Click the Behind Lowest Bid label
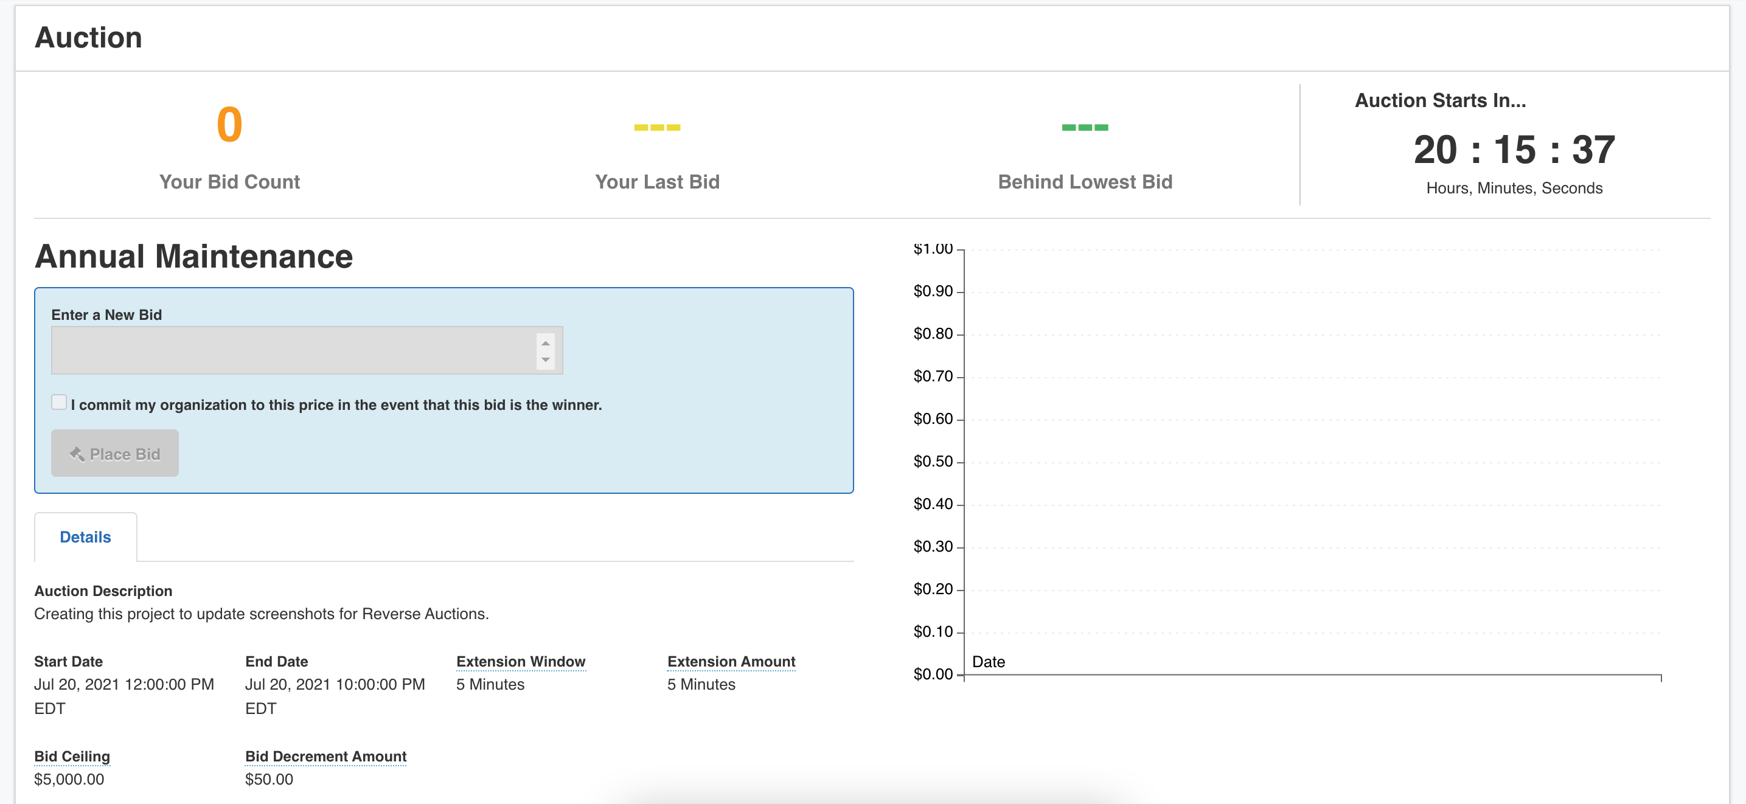 (1085, 181)
